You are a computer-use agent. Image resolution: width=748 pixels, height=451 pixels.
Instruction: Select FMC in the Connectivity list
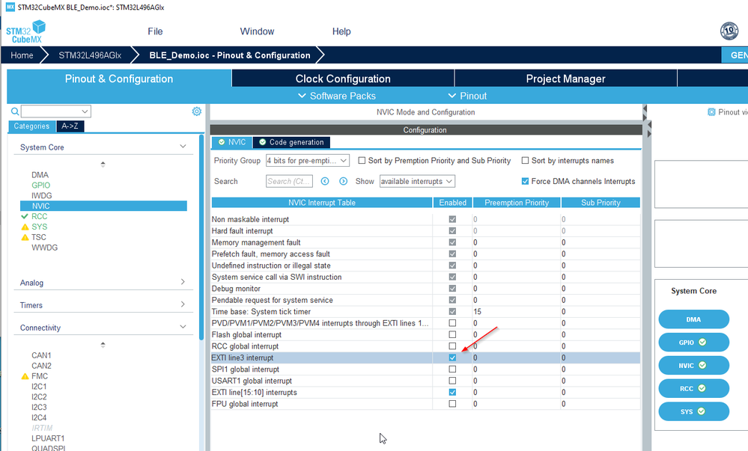(x=40, y=376)
